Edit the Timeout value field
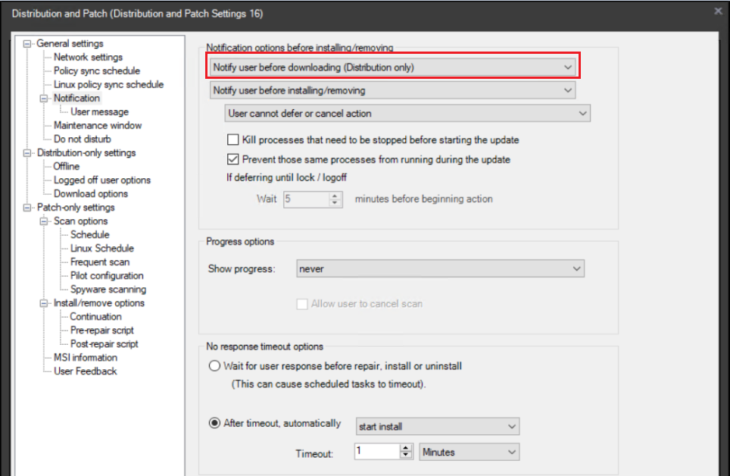Image resolution: width=730 pixels, height=476 pixels. point(375,450)
